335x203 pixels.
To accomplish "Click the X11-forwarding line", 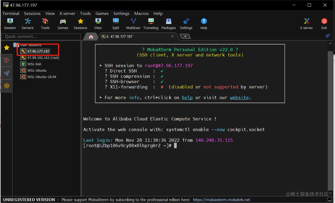I will pos(186,87).
